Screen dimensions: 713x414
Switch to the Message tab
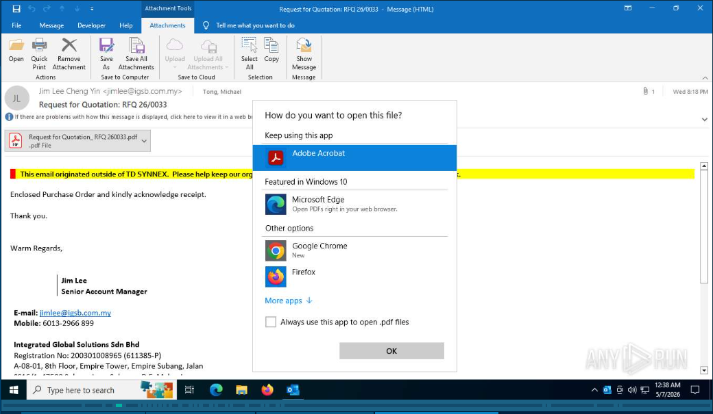51,25
